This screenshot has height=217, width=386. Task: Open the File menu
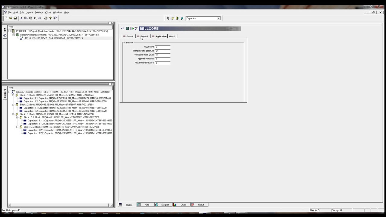pyautogui.click(x=10, y=12)
